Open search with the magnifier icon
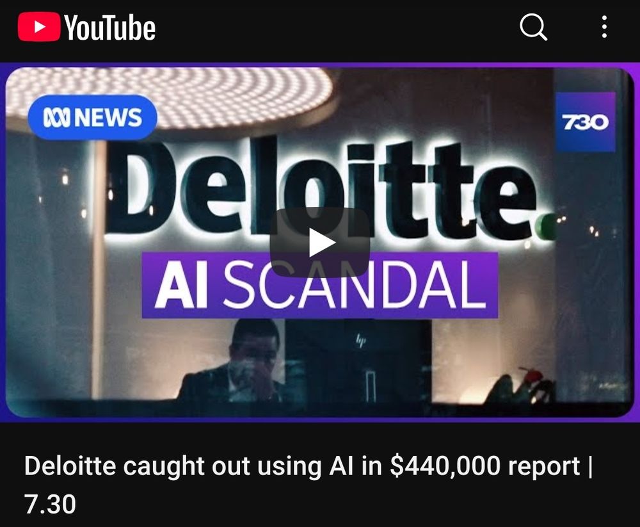The width and height of the screenshot is (640, 527). (533, 27)
